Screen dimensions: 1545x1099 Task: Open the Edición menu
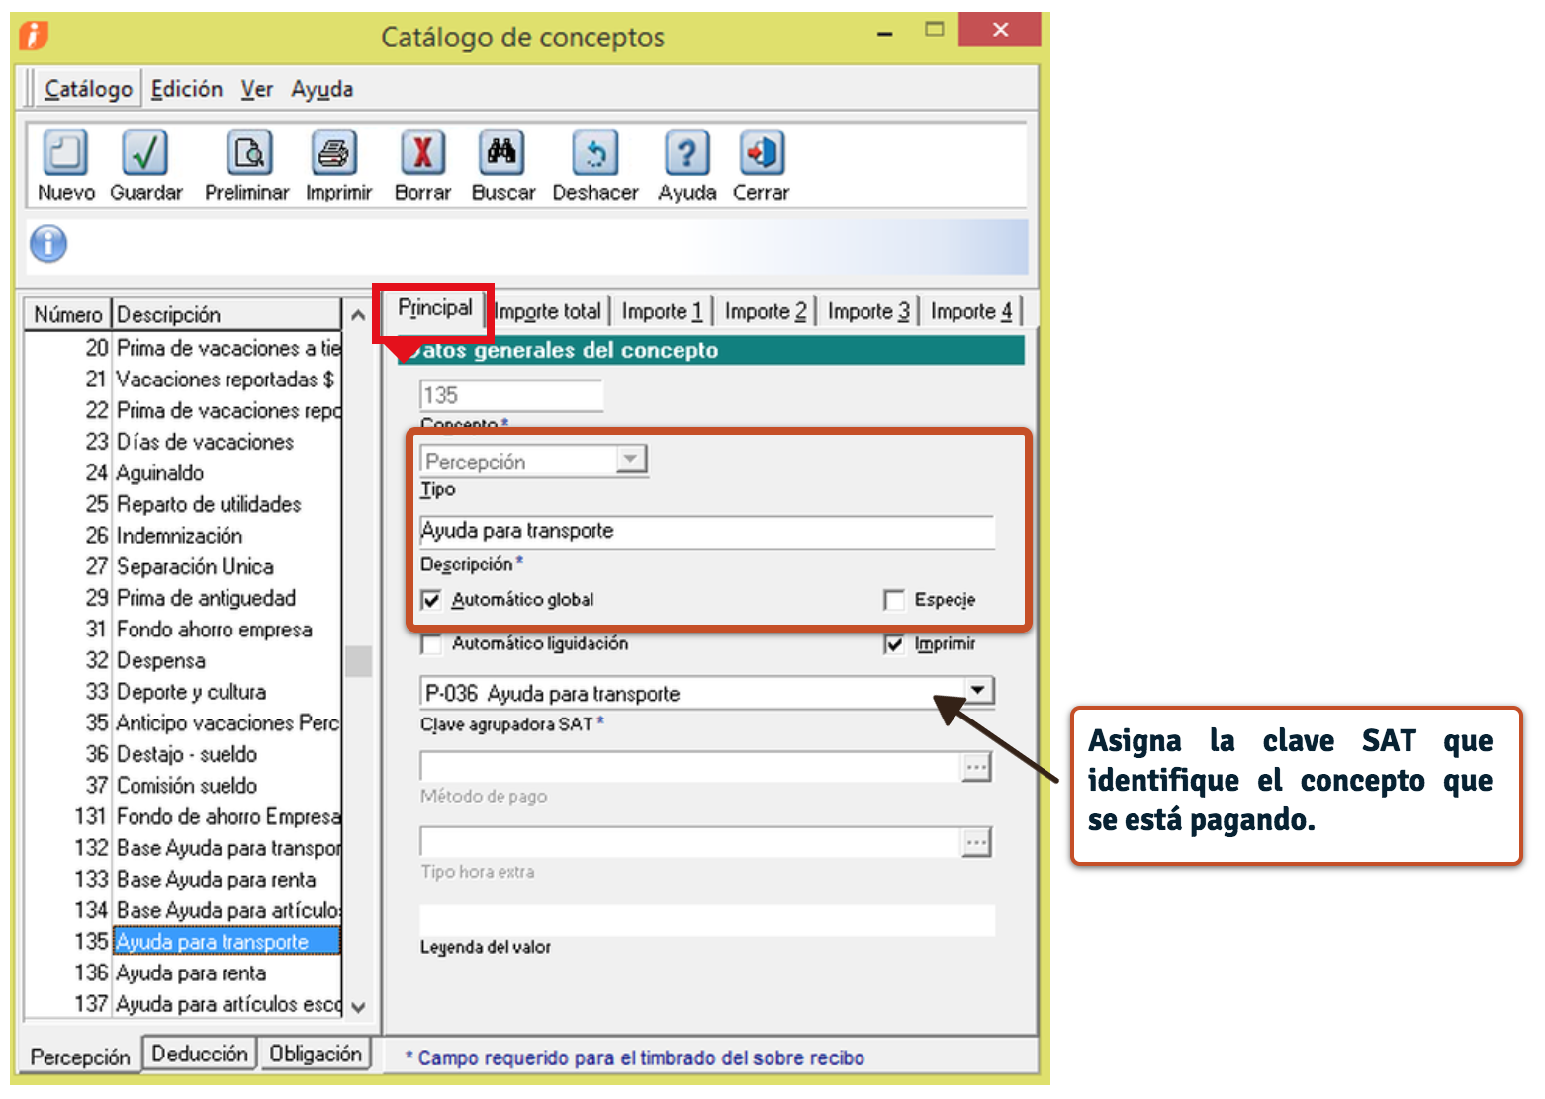tap(187, 89)
